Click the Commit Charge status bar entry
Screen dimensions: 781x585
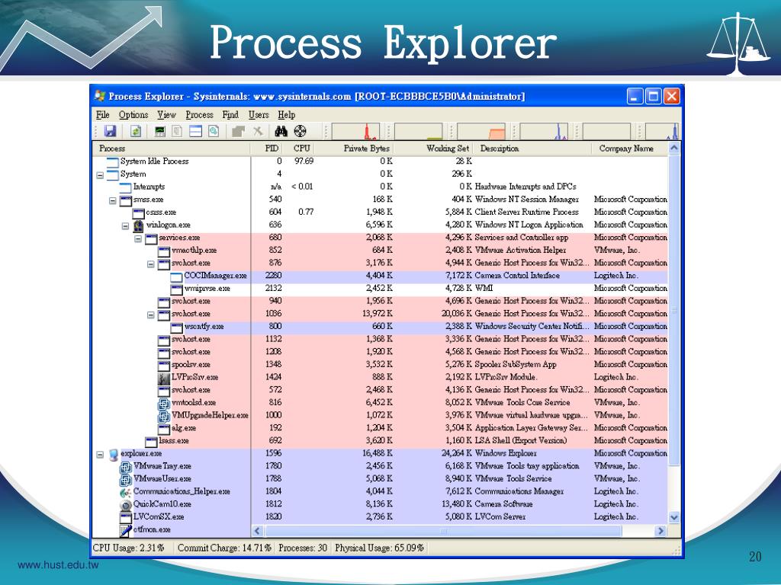tap(225, 548)
